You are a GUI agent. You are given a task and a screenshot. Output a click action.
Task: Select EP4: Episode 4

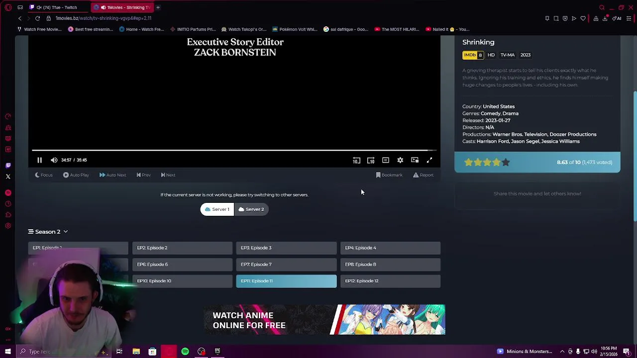[x=390, y=248]
